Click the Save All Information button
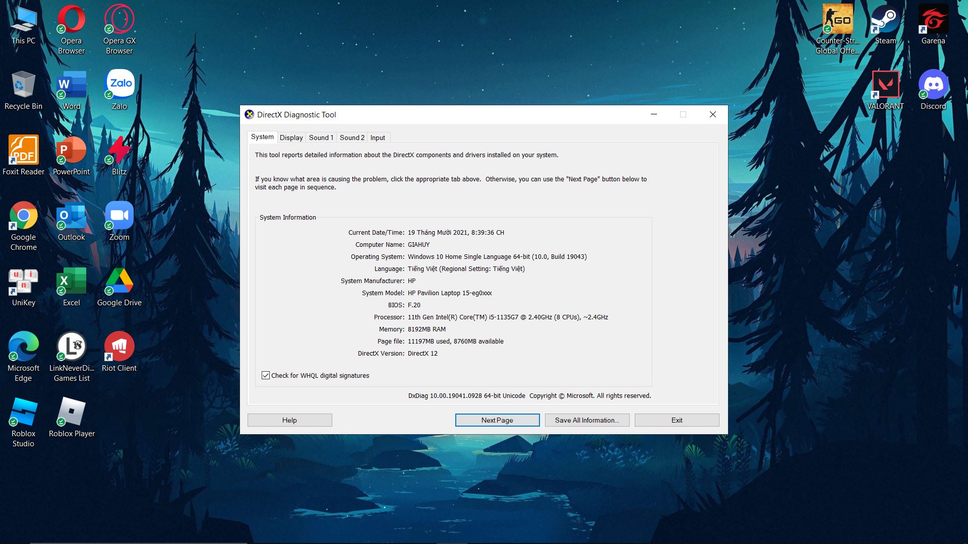Screen dimensions: 968x544 [x=587, y=420]
